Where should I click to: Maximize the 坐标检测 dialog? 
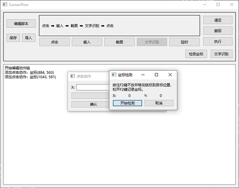pos(156,74)
